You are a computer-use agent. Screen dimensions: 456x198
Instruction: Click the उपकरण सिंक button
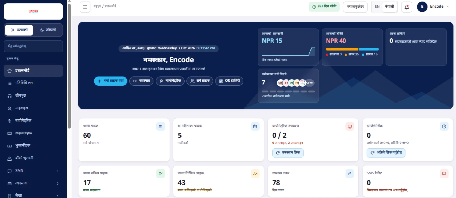(288, 153)
